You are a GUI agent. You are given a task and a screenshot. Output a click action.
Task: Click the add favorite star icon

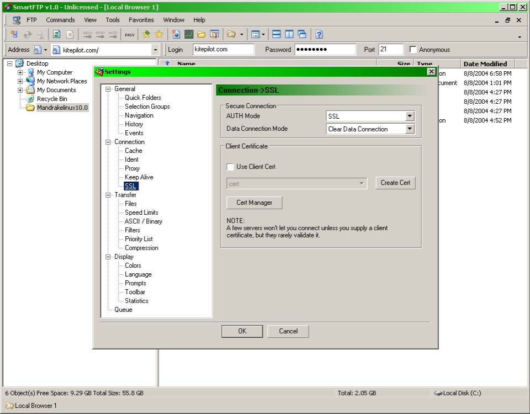(x=146, y=34)
